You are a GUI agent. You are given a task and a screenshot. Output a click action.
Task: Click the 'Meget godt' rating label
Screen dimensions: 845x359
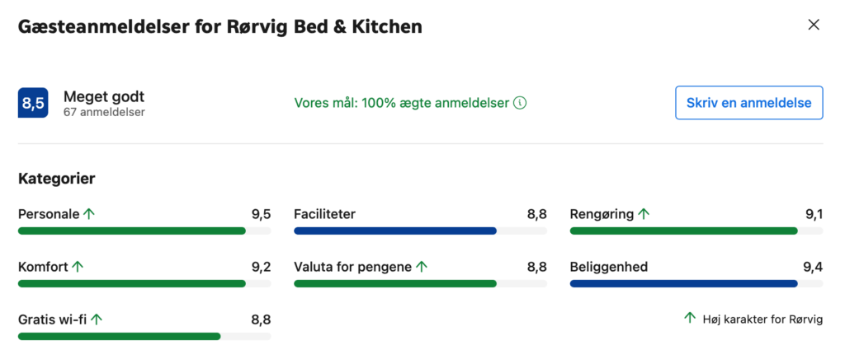pyautogui.click(x=104, y=96)
